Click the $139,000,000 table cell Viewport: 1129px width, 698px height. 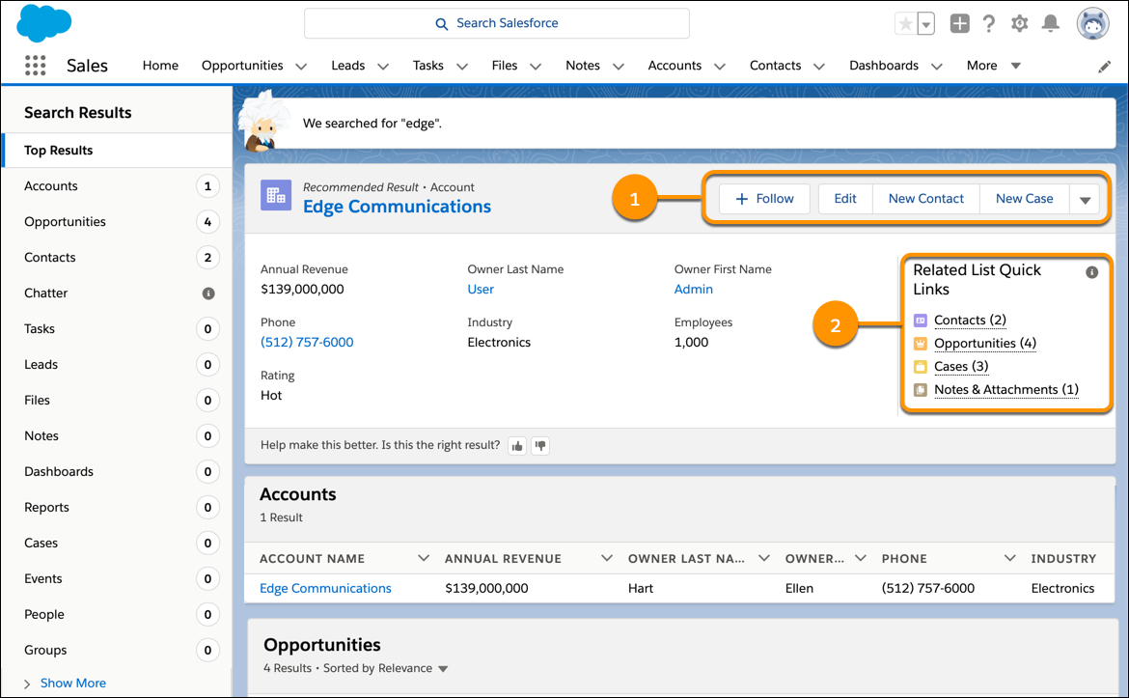pyautogui.click(x=486, y=589)
